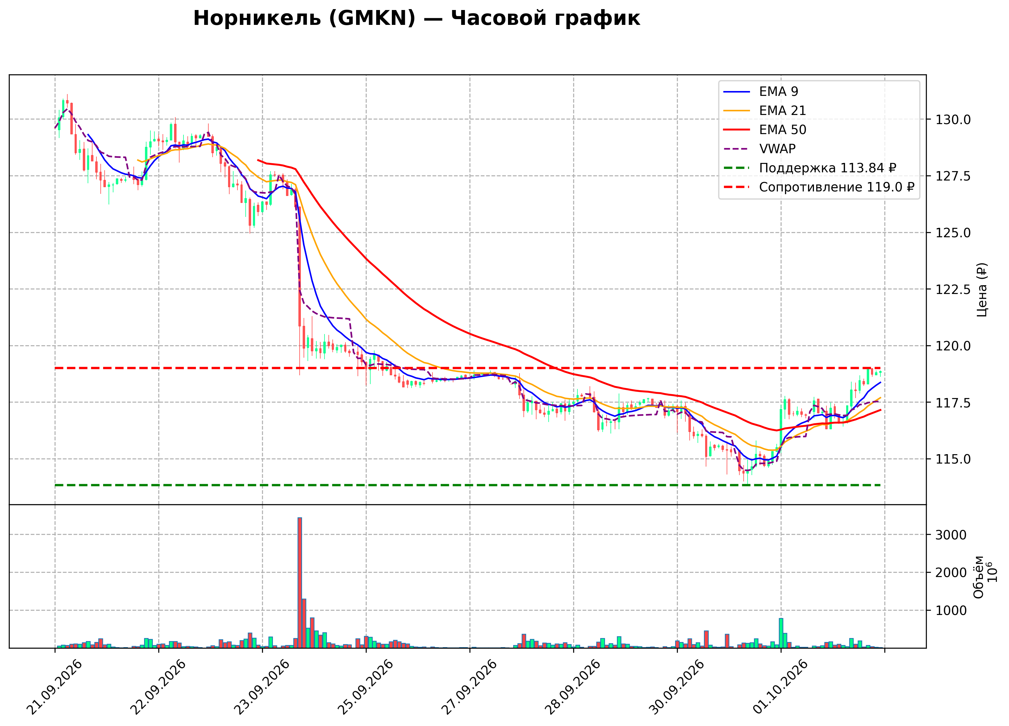Viewport: 1009px width, 726px height.
Task: Click date label '23.09.2026'
Action: pyautogui.click(x=262, y=688)
